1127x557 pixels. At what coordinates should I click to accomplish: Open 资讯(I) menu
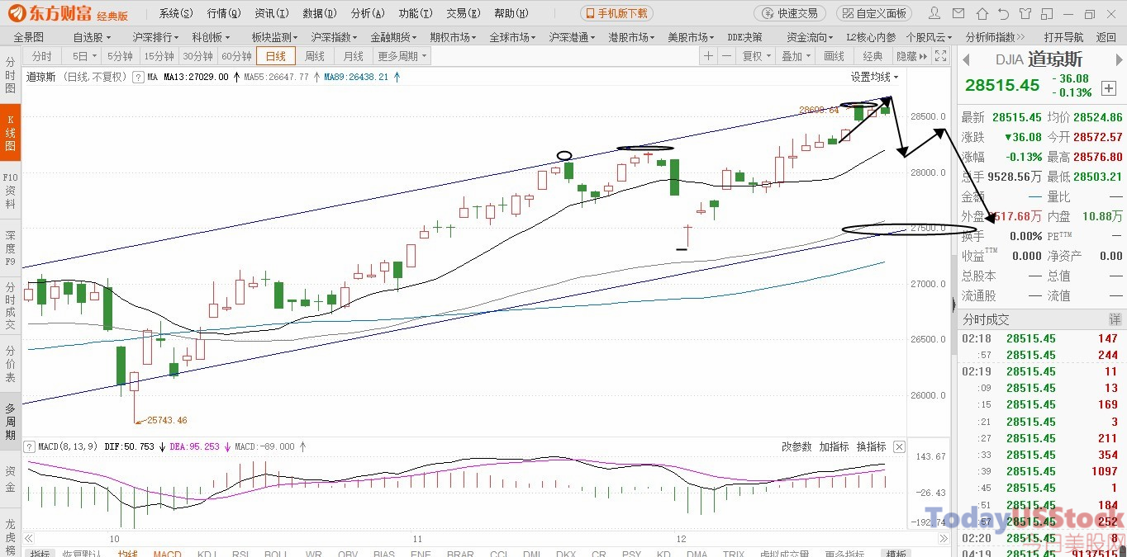tap(272, 13)
